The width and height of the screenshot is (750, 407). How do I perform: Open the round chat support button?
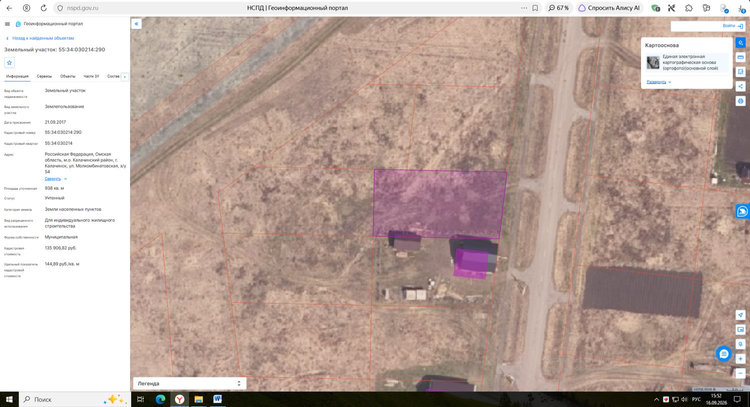[x=723, y=354]
